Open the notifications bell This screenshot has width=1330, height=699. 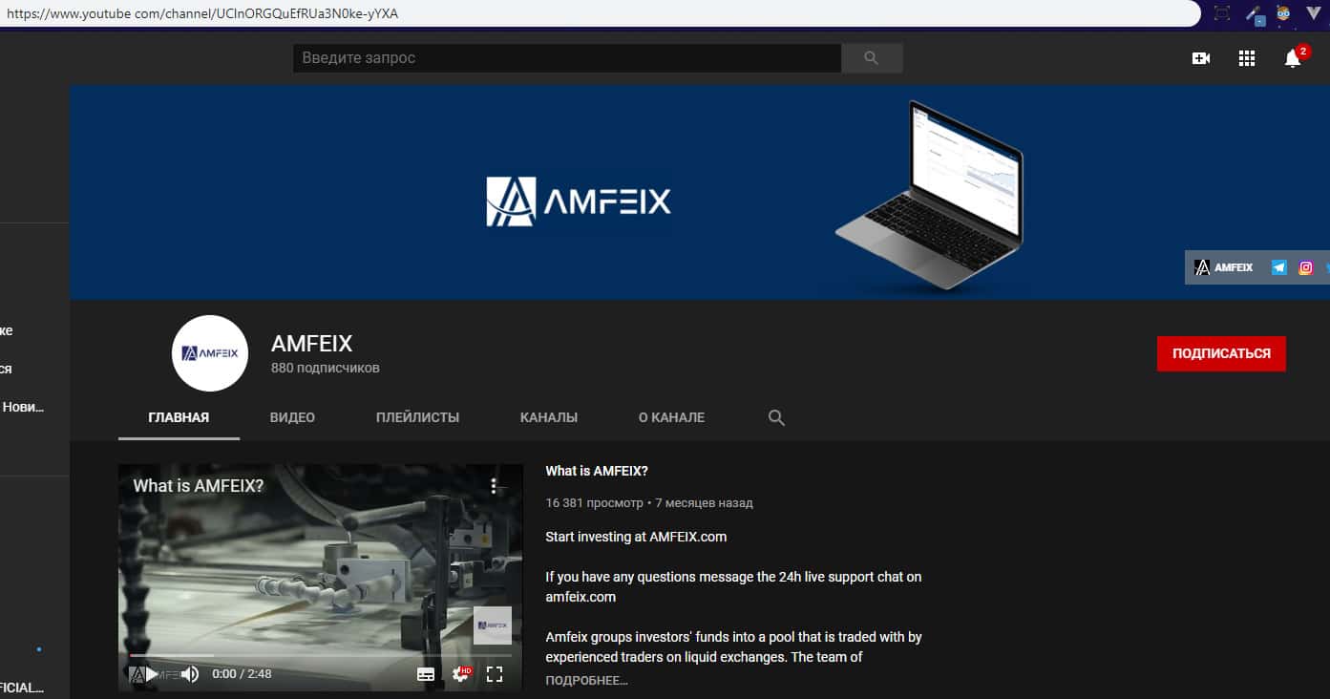tap(1292, 58)
